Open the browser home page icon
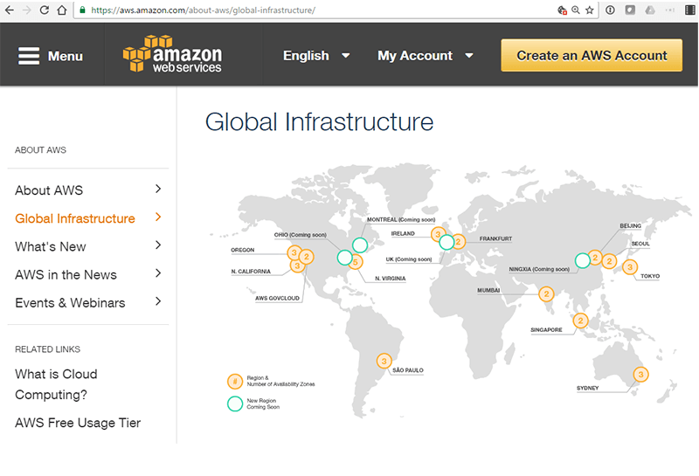Viewport: 699px width, 476px height. click(62, 10)
